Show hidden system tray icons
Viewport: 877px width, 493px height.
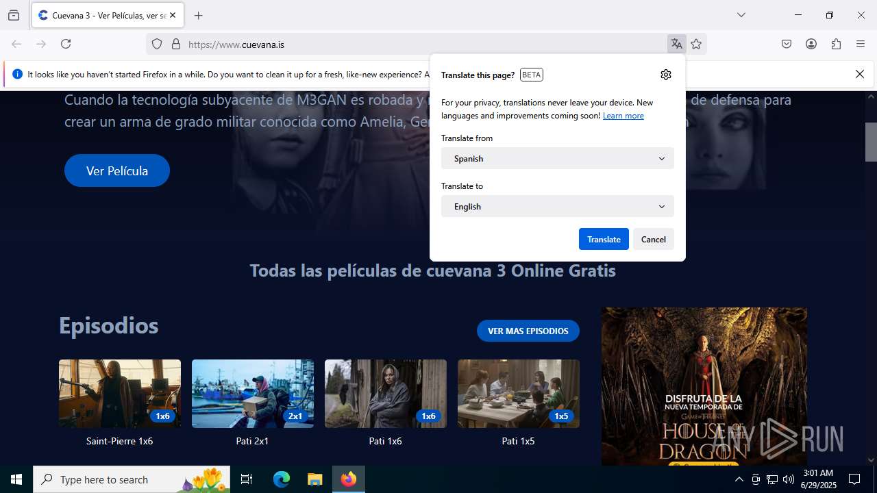pos(739,479)
